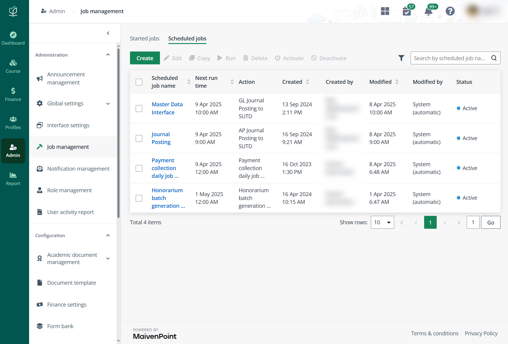Go to the next page arrow
The height and width of the screenshot is (344, 508).
pyautogui.click(x=444, y=222)
